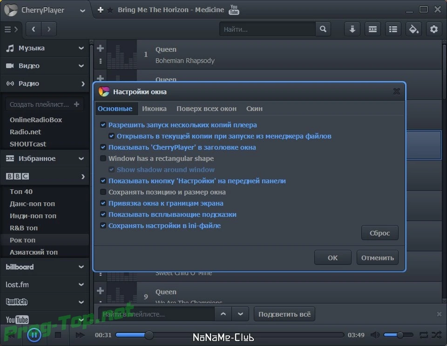Expand the Музыка section
The height and width of the screenshot is (346, 447).
click(x=81, y=48)
